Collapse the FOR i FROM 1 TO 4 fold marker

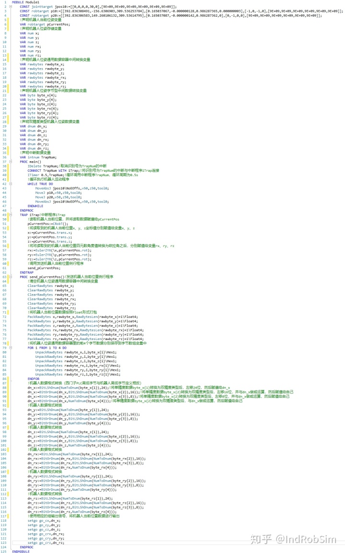[x=10, y=348]
